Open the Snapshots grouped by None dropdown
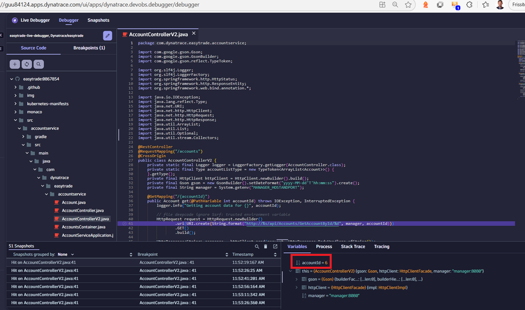525x310 pixels. pos(66,254)
